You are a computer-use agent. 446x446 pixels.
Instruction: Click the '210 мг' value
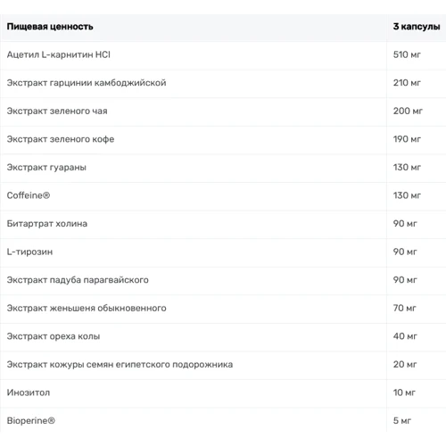407,83
